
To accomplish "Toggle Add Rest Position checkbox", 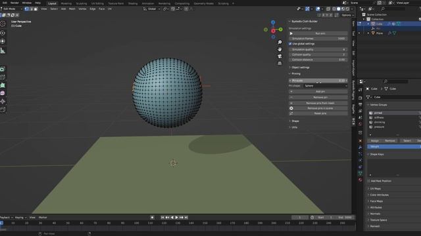I will tap(368, 181).
